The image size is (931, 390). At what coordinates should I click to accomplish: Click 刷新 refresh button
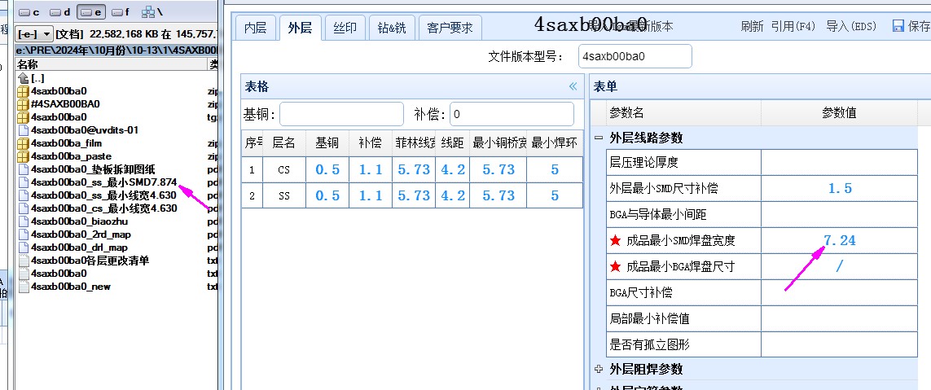753,26
